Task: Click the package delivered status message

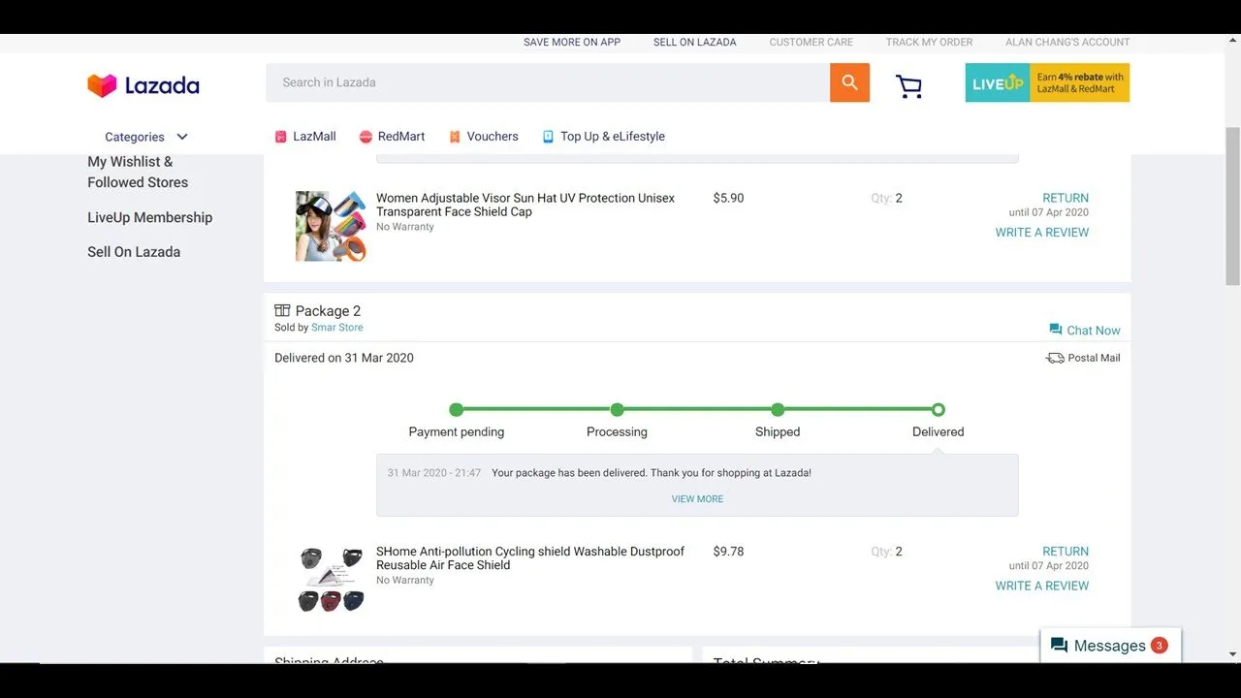Action: pyautogui.click(x=652, y=473)
